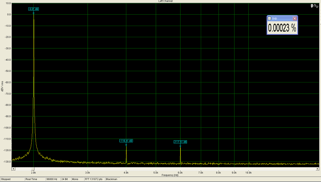Click the -130.0 amplitude axis label
Screen dimensions: 321x182
click(7, 162)
